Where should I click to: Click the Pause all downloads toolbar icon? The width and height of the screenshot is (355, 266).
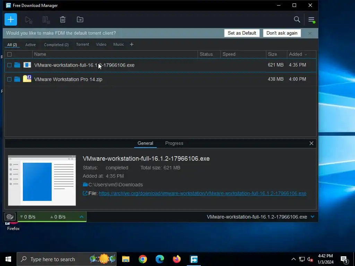point(46,20)
